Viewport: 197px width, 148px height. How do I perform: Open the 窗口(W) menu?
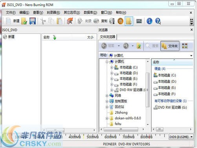[x=106, y=13]
